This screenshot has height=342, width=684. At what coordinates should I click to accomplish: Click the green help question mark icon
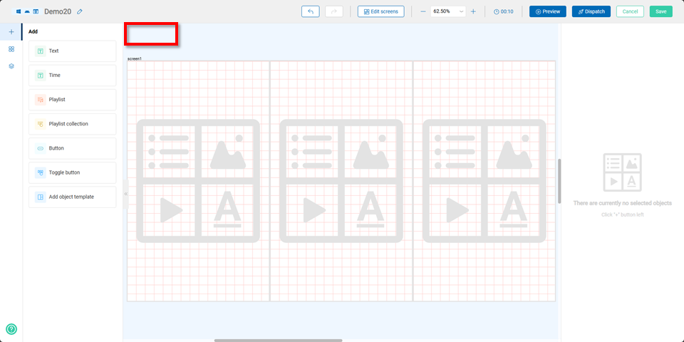[x=11, y=329]
